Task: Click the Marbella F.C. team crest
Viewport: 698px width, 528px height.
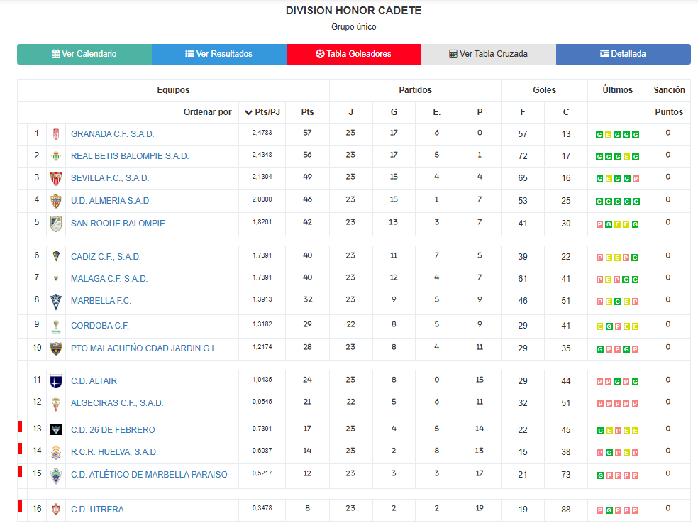Action: [55, 302]
